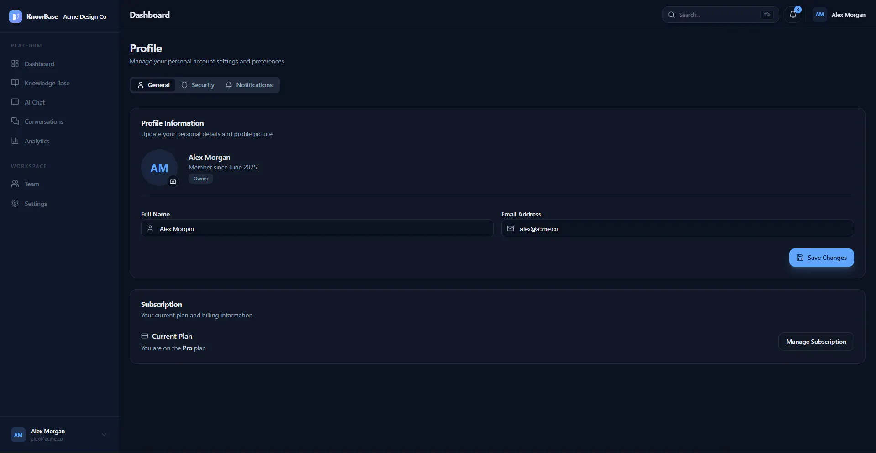The image size is (876, 453).
Task: Switch to the Notifications tab
Action: (249, 85)
